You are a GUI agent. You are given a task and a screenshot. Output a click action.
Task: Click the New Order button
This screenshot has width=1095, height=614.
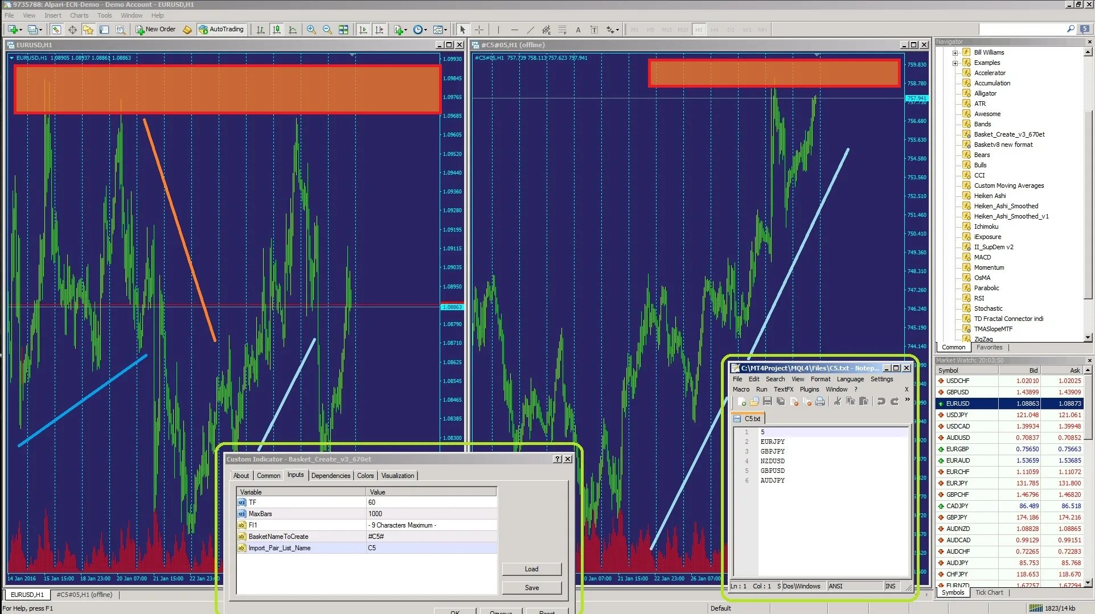tap(155, 30)
